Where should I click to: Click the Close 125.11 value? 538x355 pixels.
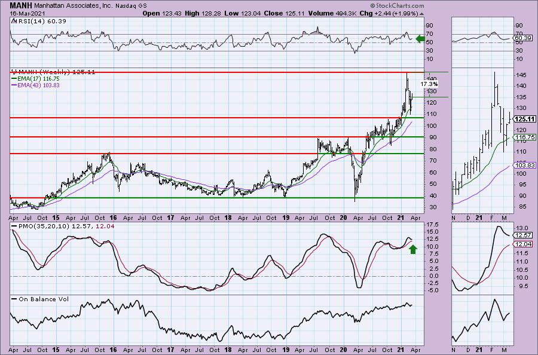point(284,13)
